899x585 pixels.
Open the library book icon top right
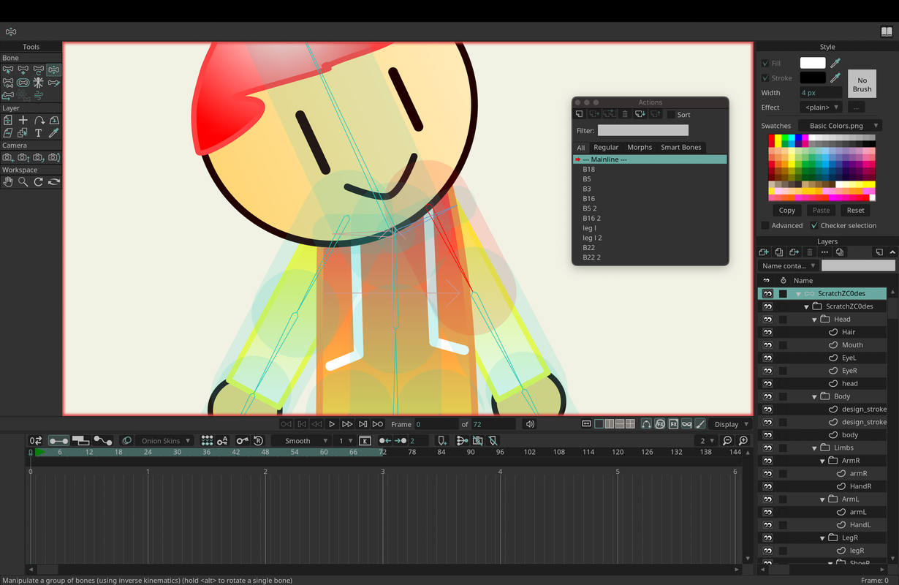[887, 32]
